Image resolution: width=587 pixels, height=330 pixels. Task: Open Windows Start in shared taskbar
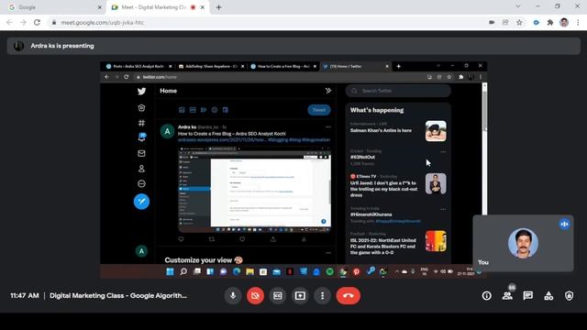tap(170, 271)
